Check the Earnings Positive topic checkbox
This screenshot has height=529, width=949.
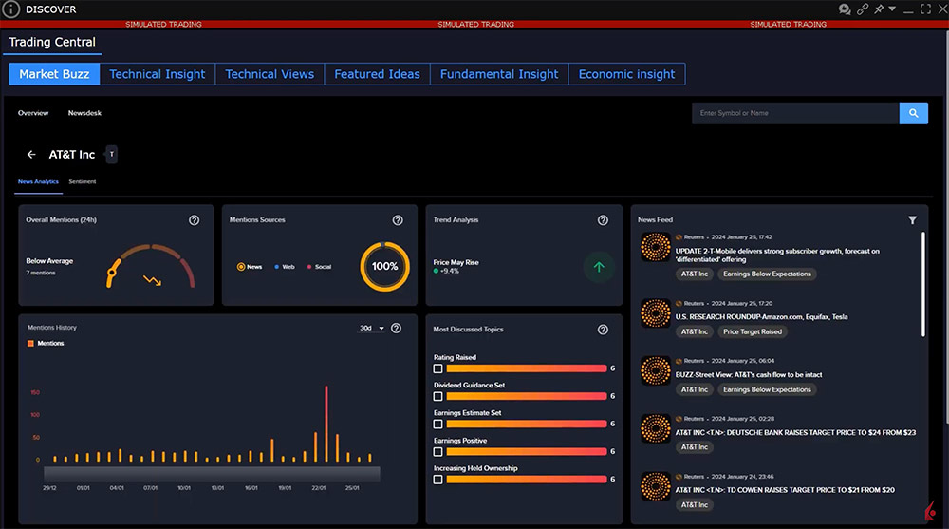(x=438, y=452)
